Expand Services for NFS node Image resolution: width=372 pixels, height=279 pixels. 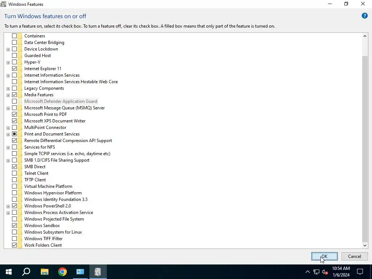(8, 147)
